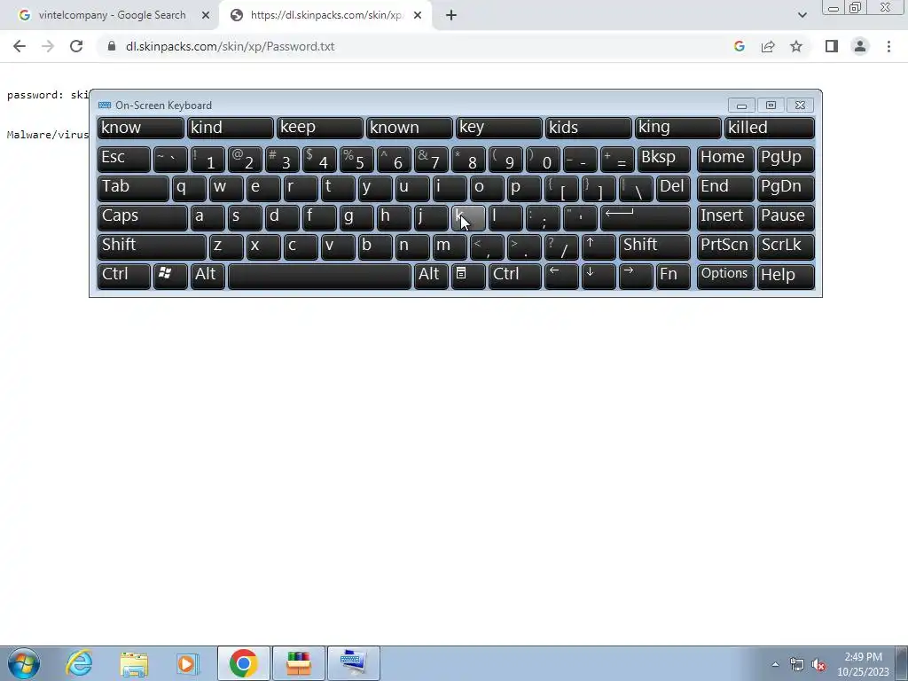This screenshot has height=681, width=908.
Task: Click the Del key
Action: [x=673, y=188]
